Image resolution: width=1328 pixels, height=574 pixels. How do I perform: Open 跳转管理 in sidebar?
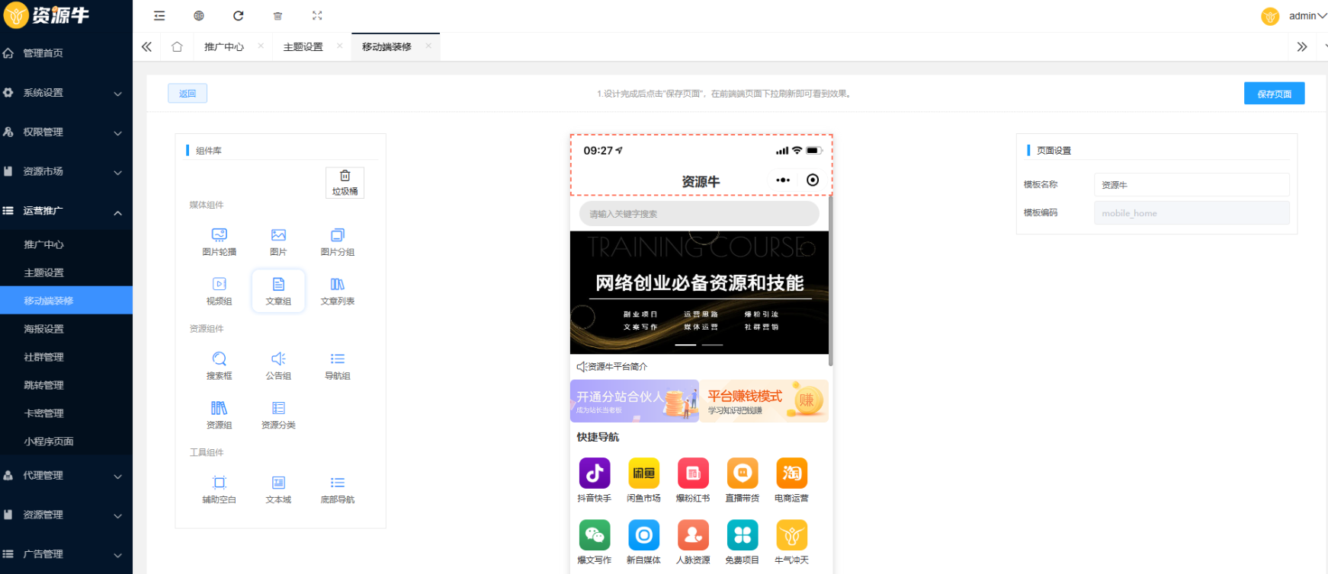click(x=66, y=385)
